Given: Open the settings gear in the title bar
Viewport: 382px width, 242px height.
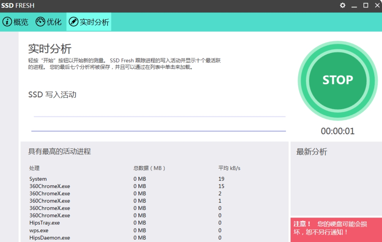Looking at the screenshot, I should click(343, 5).
